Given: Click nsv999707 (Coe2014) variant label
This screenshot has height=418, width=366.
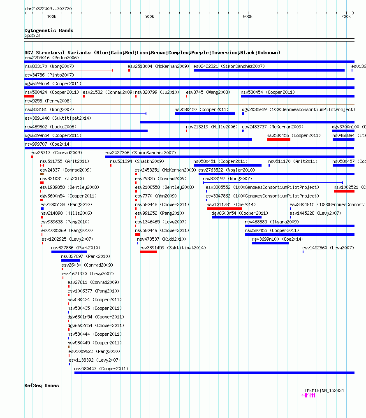Looking at the screenshot, I should click(48, 144).
